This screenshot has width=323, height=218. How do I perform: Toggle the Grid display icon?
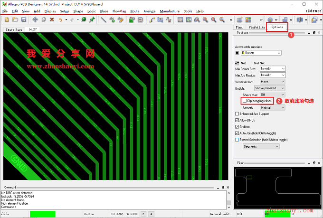(x=239, y=19)
